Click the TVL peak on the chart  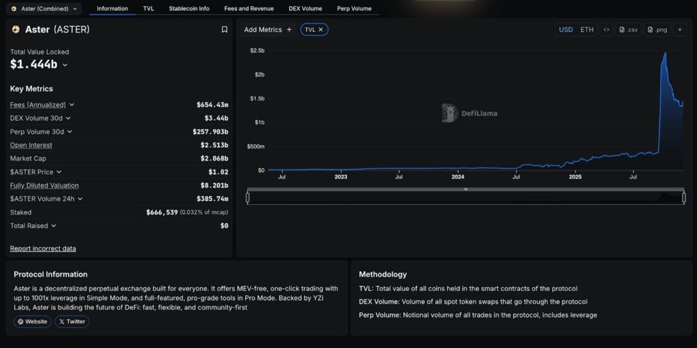(x=665, y=53)
